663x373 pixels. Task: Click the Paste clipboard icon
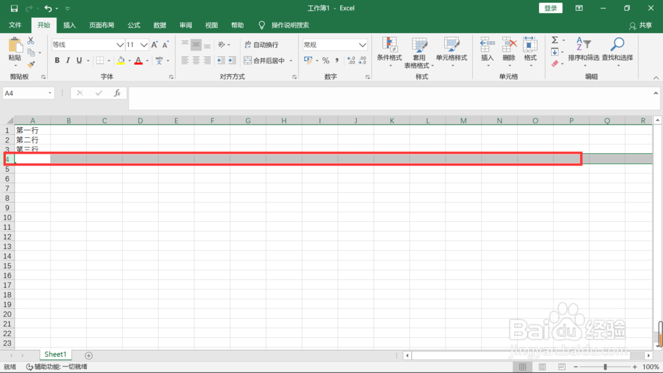click(15, 46)
